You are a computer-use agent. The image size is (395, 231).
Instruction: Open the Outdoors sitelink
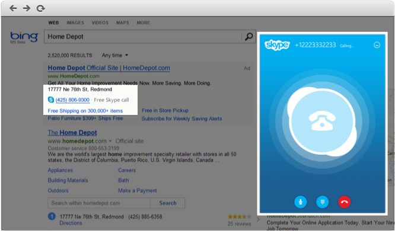pyautogui.click(x=58, y=191)
